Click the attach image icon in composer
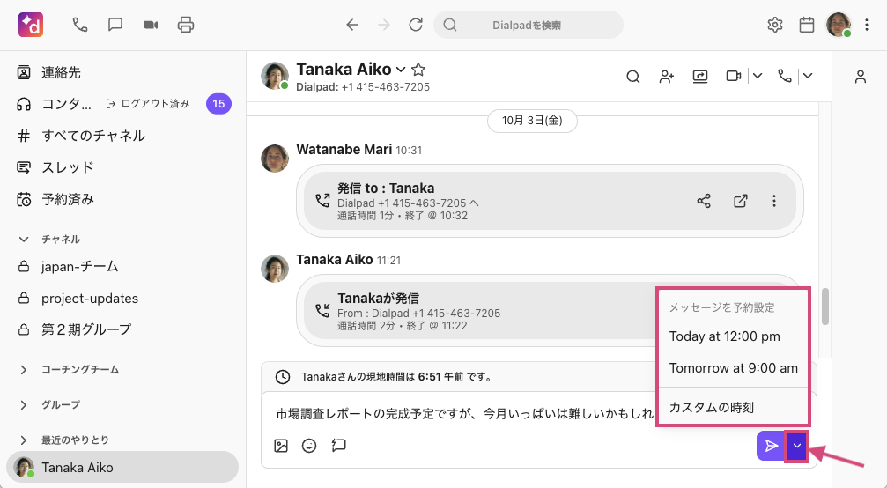 tap(281, 446)
